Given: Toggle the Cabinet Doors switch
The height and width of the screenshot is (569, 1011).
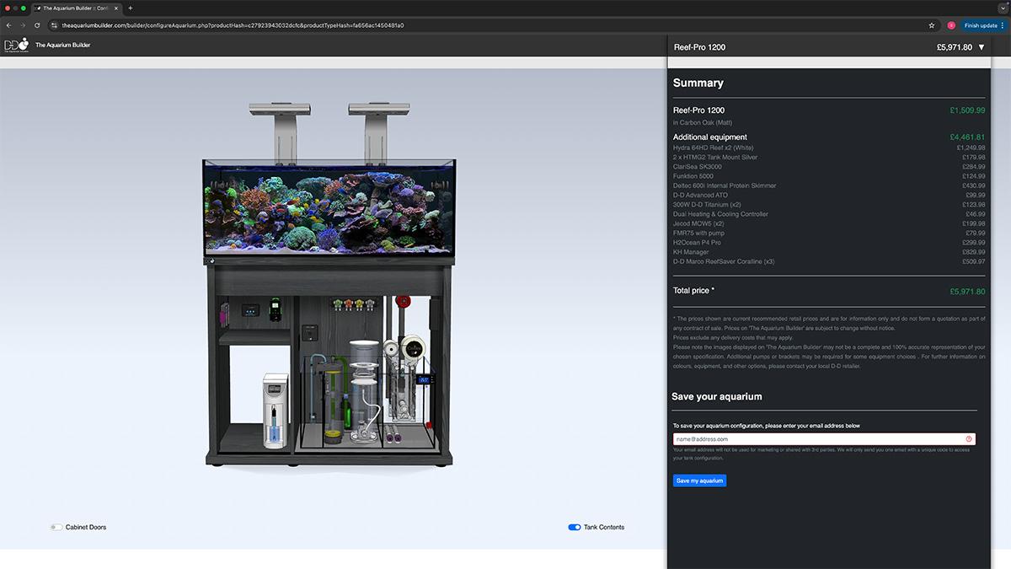Looking at the screenshot, I should coord(56,528).
